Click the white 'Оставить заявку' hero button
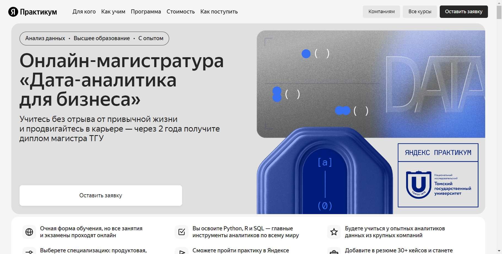The image size is (502, 254). pos(101,195)
